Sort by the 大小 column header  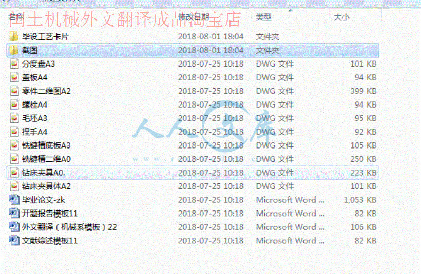click(x=341, y=17)
